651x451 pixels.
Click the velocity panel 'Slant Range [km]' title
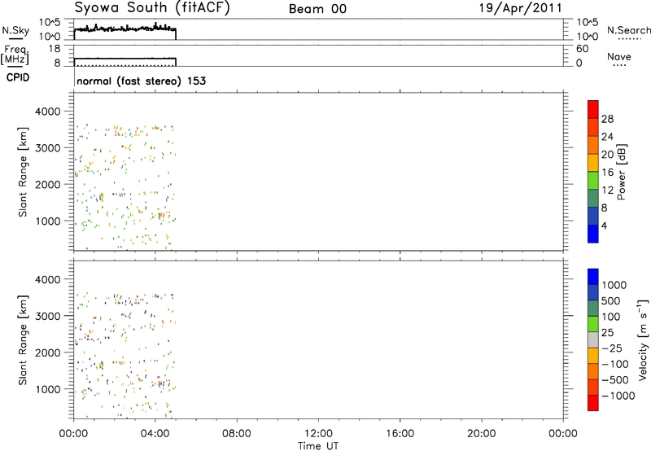tap(23, 340)
